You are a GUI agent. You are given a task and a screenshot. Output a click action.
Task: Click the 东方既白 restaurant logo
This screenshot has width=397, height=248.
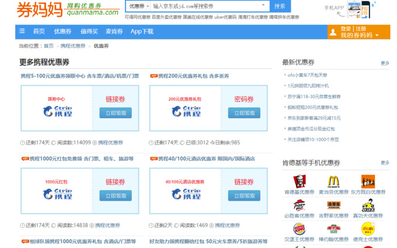[x=368, y=181]
